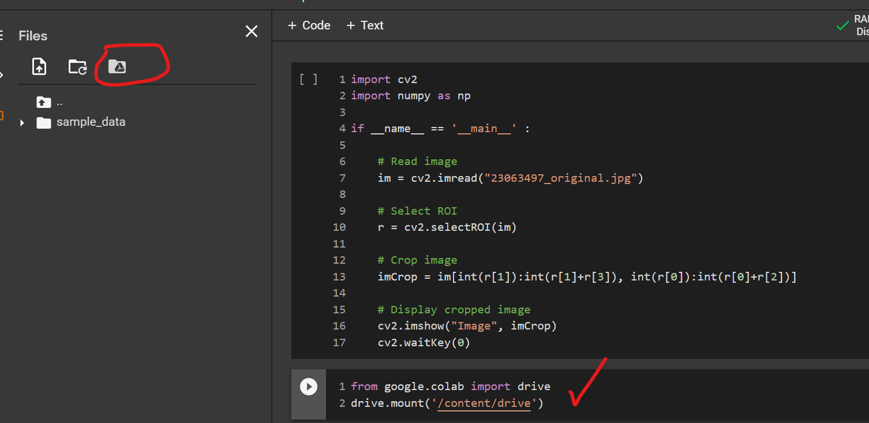869x423 pixels.
Task: Click the sample_data folder icon
Action: pos(44,122)
